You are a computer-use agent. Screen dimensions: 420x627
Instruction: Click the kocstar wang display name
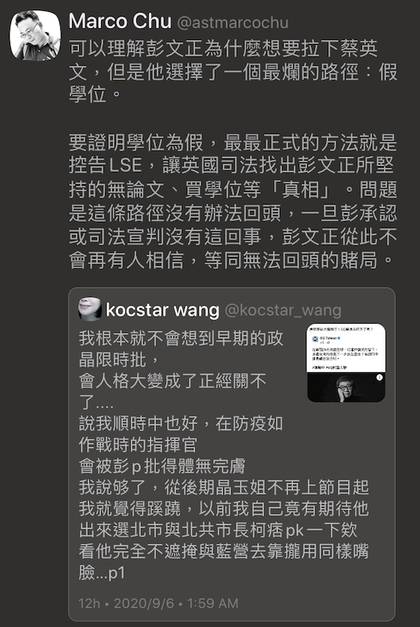point(163,310)
